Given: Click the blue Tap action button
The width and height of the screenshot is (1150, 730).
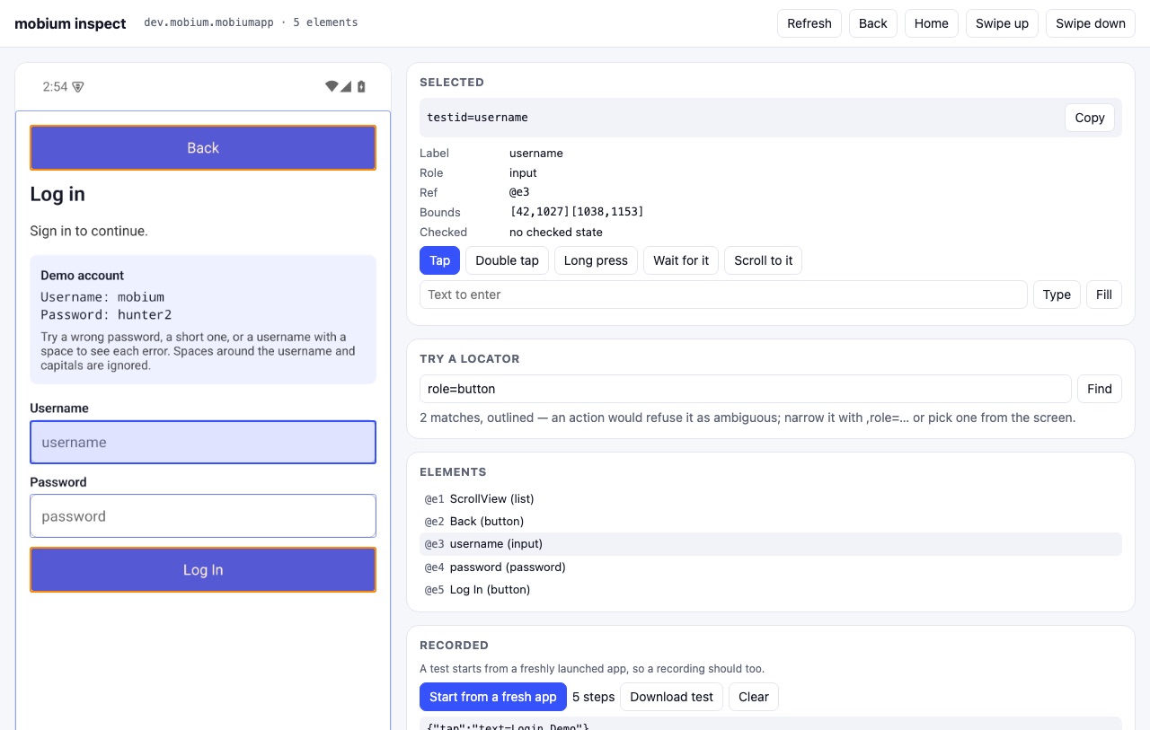Looking at the screenshot, I should click(x=439, y=260).
